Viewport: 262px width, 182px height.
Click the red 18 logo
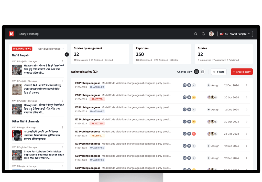[x=12, y=34]
